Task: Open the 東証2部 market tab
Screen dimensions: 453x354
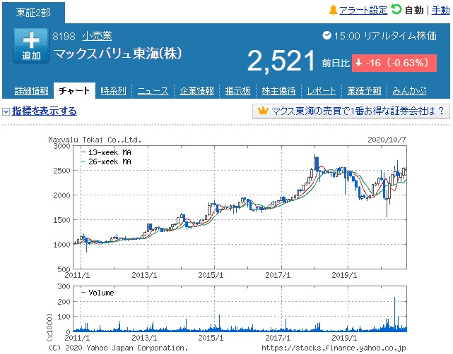Action: [x=33, y=13]
